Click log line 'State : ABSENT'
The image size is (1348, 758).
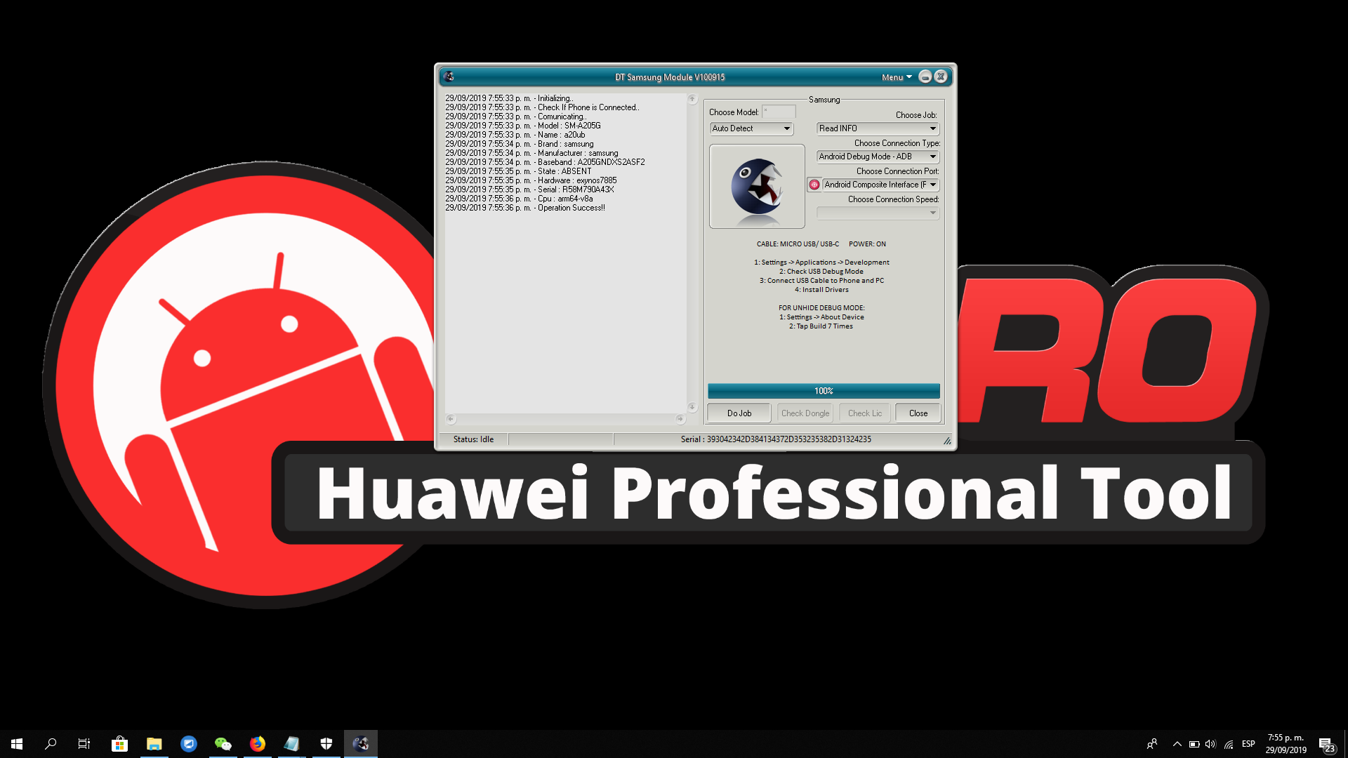coord(518,171)
